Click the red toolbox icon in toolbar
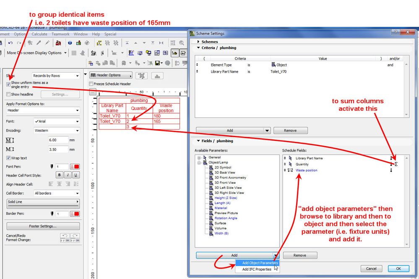Screen dimensions: 419x279 point(58,43)
